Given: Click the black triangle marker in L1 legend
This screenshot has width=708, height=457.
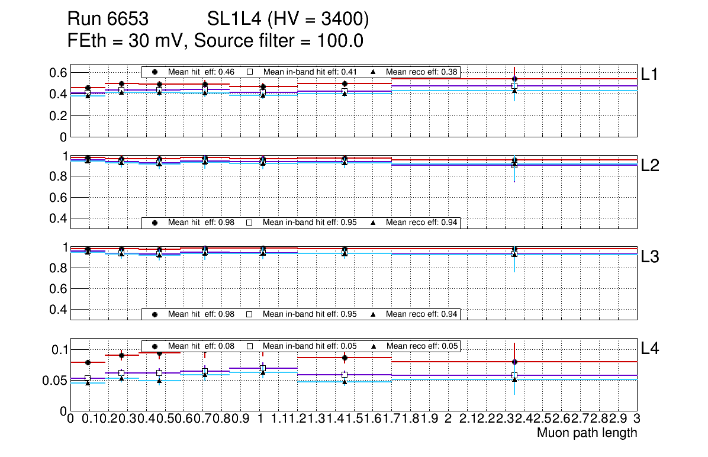Looking at the screenshot, I should [373, 72].
